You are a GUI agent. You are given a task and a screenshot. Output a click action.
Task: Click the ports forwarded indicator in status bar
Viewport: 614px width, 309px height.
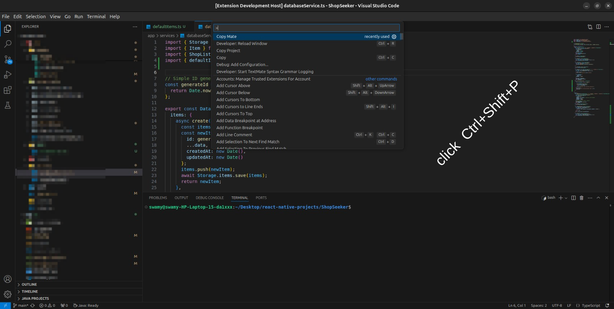click(x=64, y=306)
